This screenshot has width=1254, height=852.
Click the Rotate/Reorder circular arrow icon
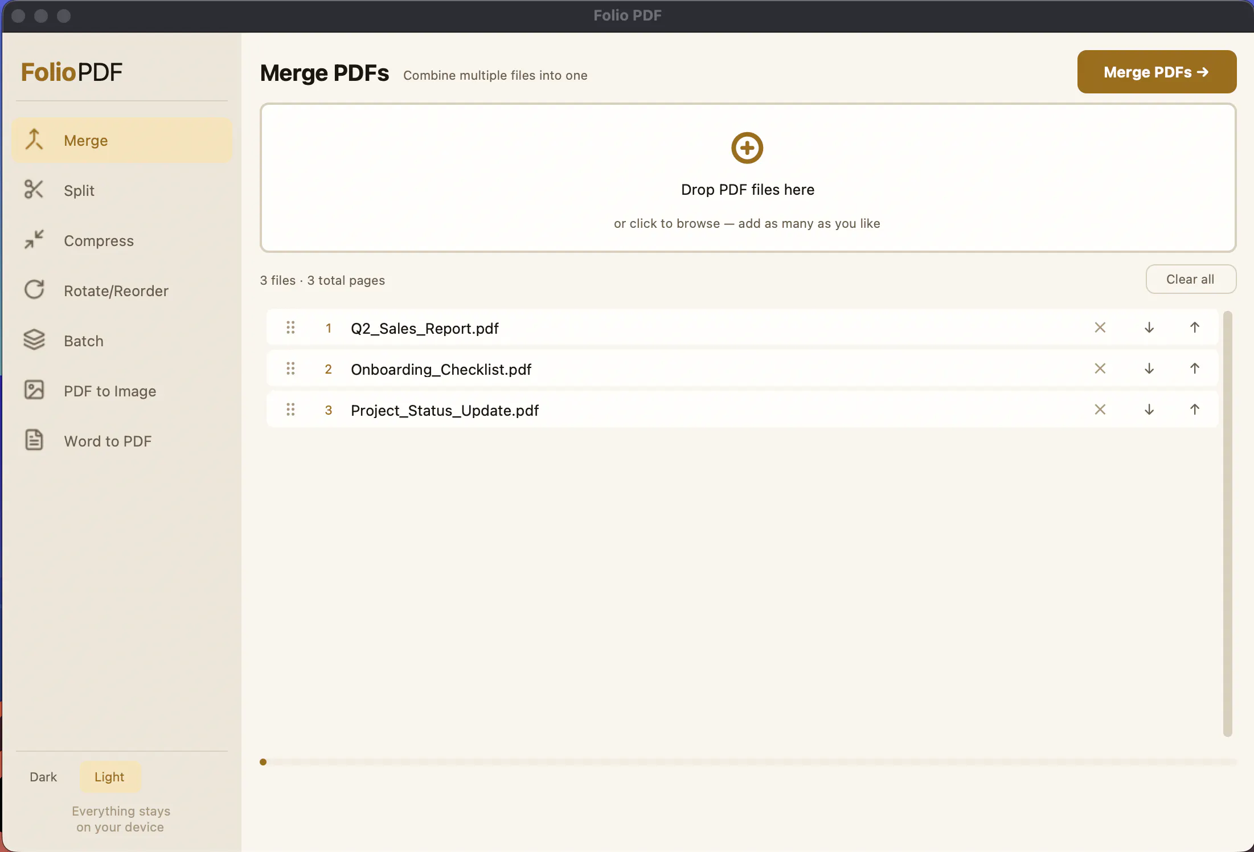click(x=34, y=290)
